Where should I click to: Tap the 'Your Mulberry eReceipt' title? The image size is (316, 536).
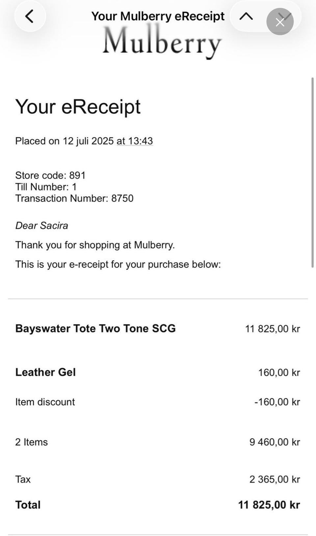(x=158, y=16)
